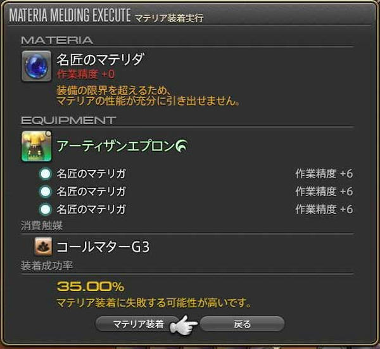Select the first materia slot circle

[x=46, y=174]
